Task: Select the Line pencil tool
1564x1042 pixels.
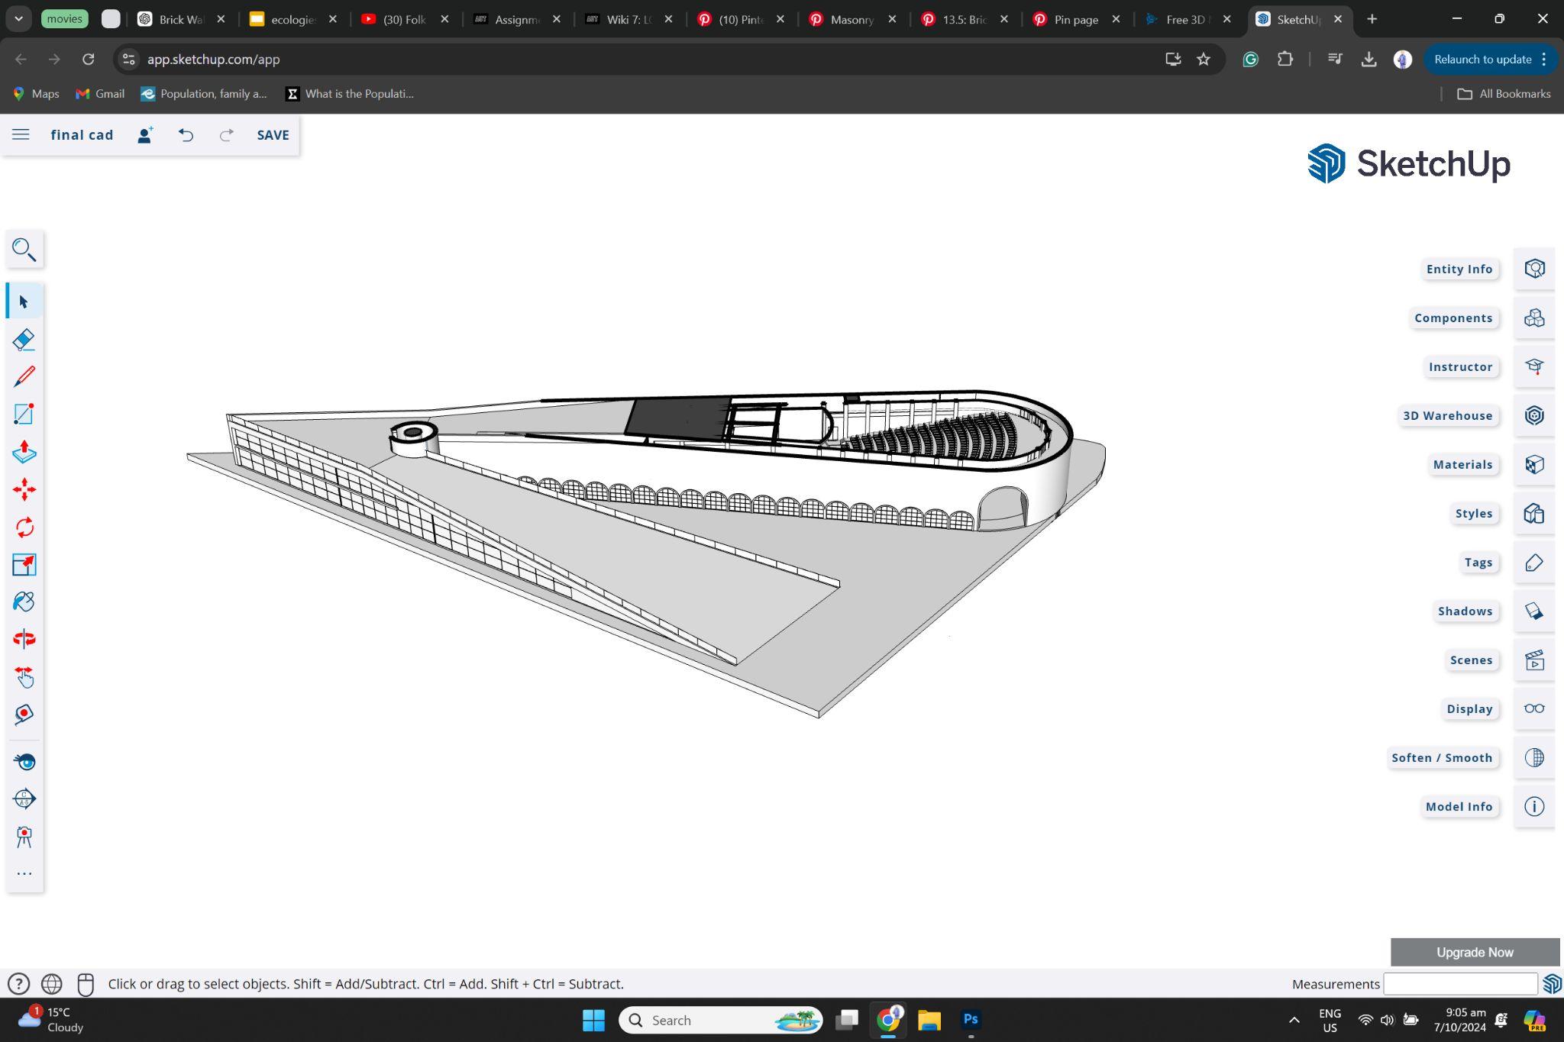Action: click(x=24, y=376)
